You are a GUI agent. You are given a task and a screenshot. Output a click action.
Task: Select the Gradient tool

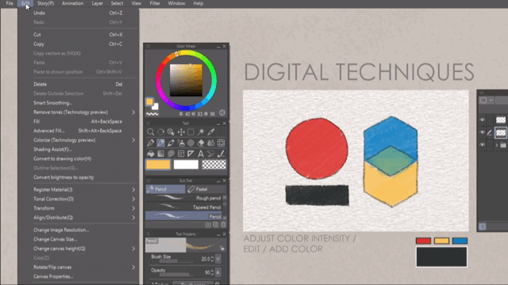(x=160, y=154)
